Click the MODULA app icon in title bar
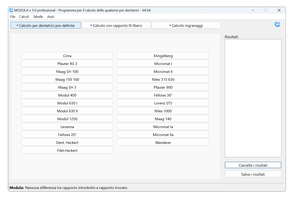298x201 pixels. click(11, 10)
